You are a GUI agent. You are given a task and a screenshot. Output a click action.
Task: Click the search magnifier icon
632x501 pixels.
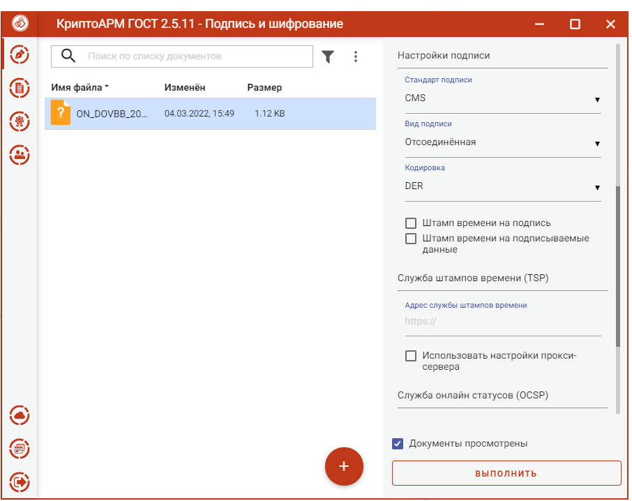[68, 56]
